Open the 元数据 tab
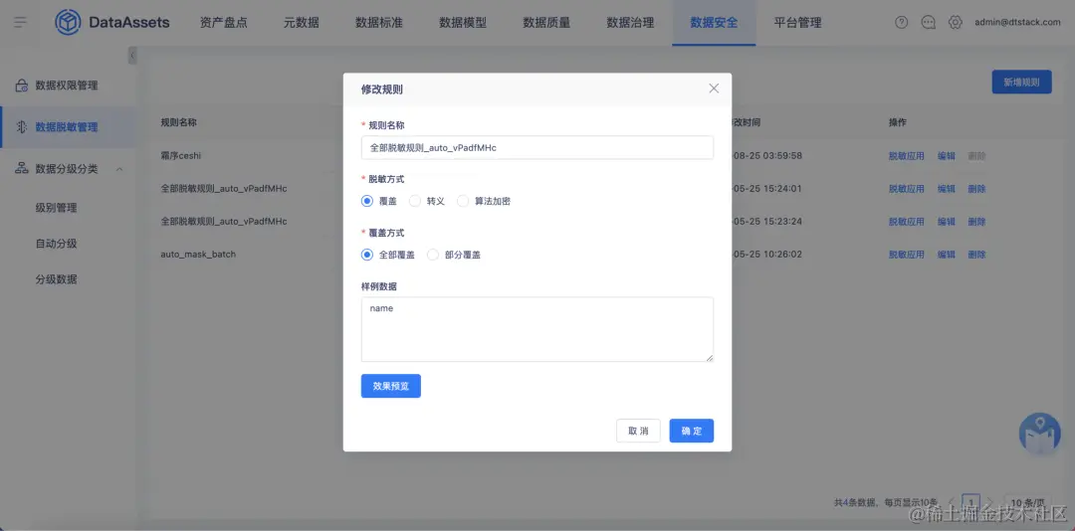The image size is (1075, 531). 302,23
